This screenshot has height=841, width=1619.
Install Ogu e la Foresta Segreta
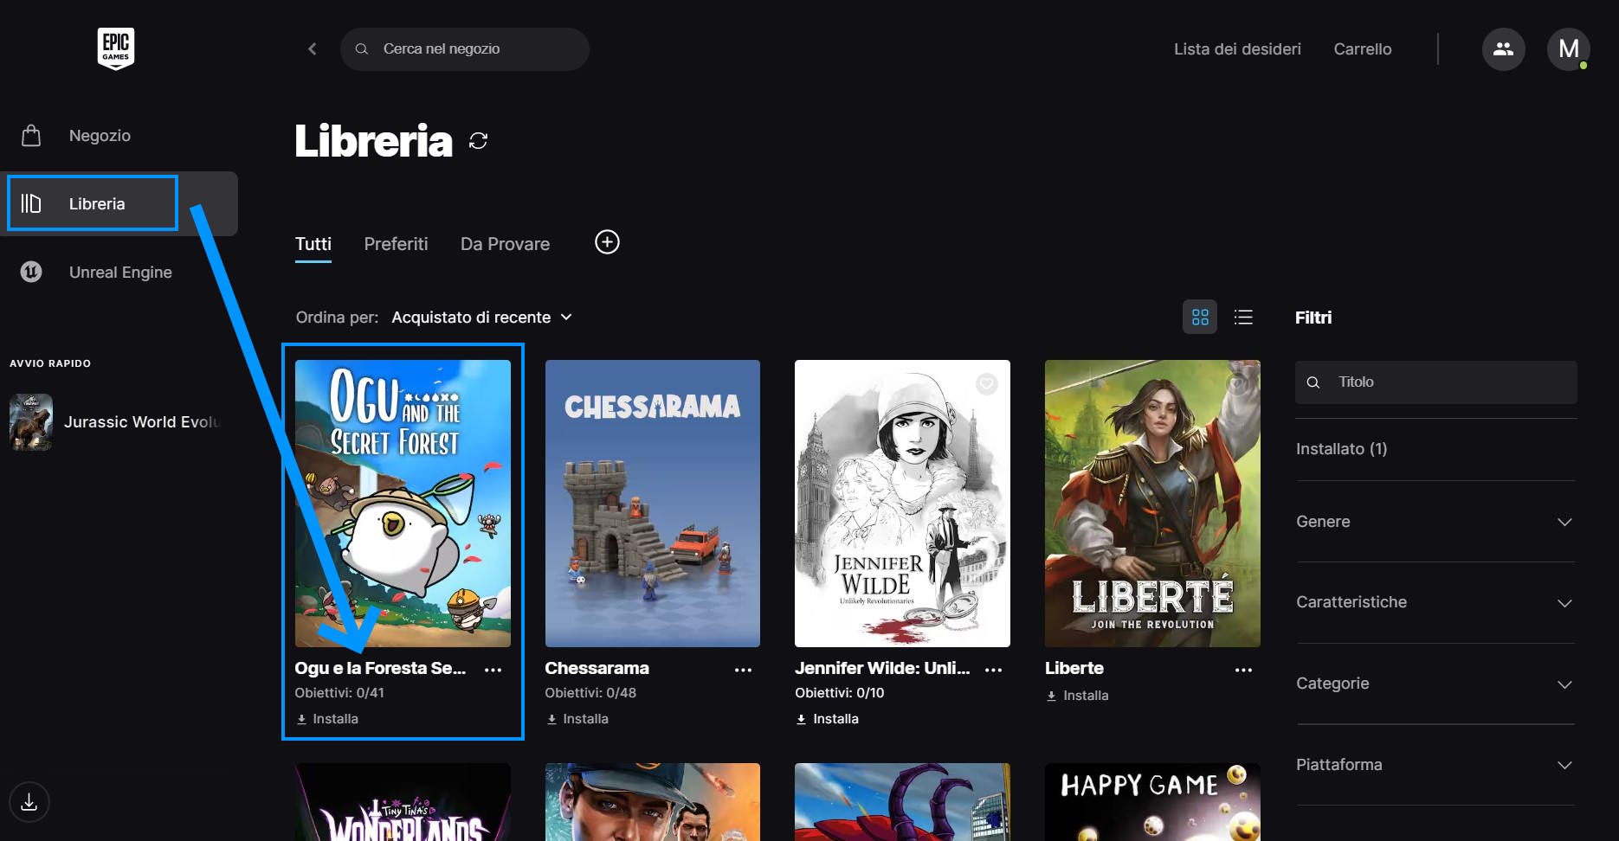click(327, 719)
